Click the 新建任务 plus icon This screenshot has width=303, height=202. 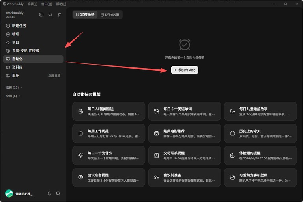[8, 26]
